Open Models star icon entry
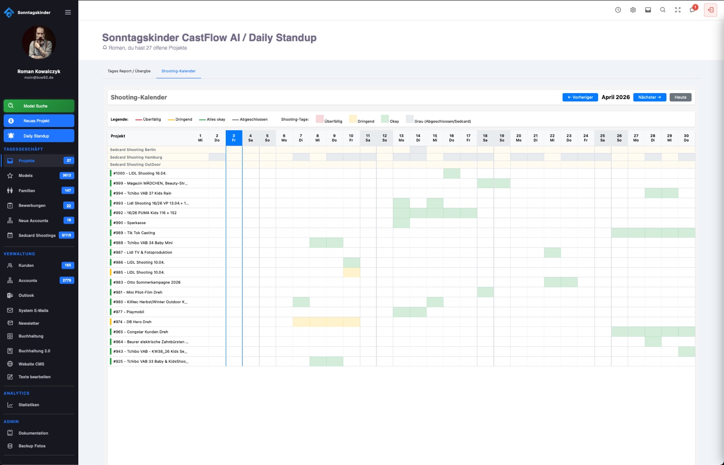 click(x=10, y=176)
